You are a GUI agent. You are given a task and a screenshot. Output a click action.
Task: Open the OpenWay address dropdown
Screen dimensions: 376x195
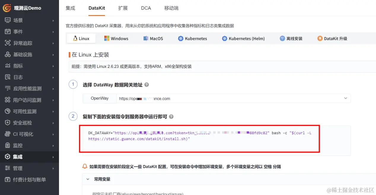pos(233,99)
